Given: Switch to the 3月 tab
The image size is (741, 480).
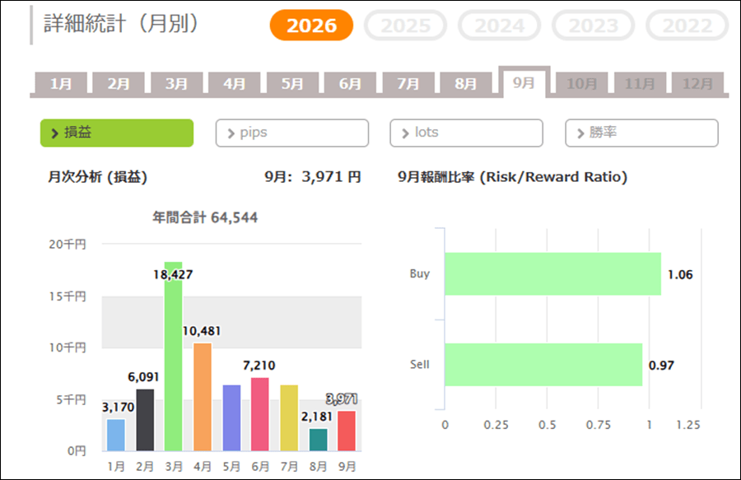Looking at the screenshot, I should [176, 84].
